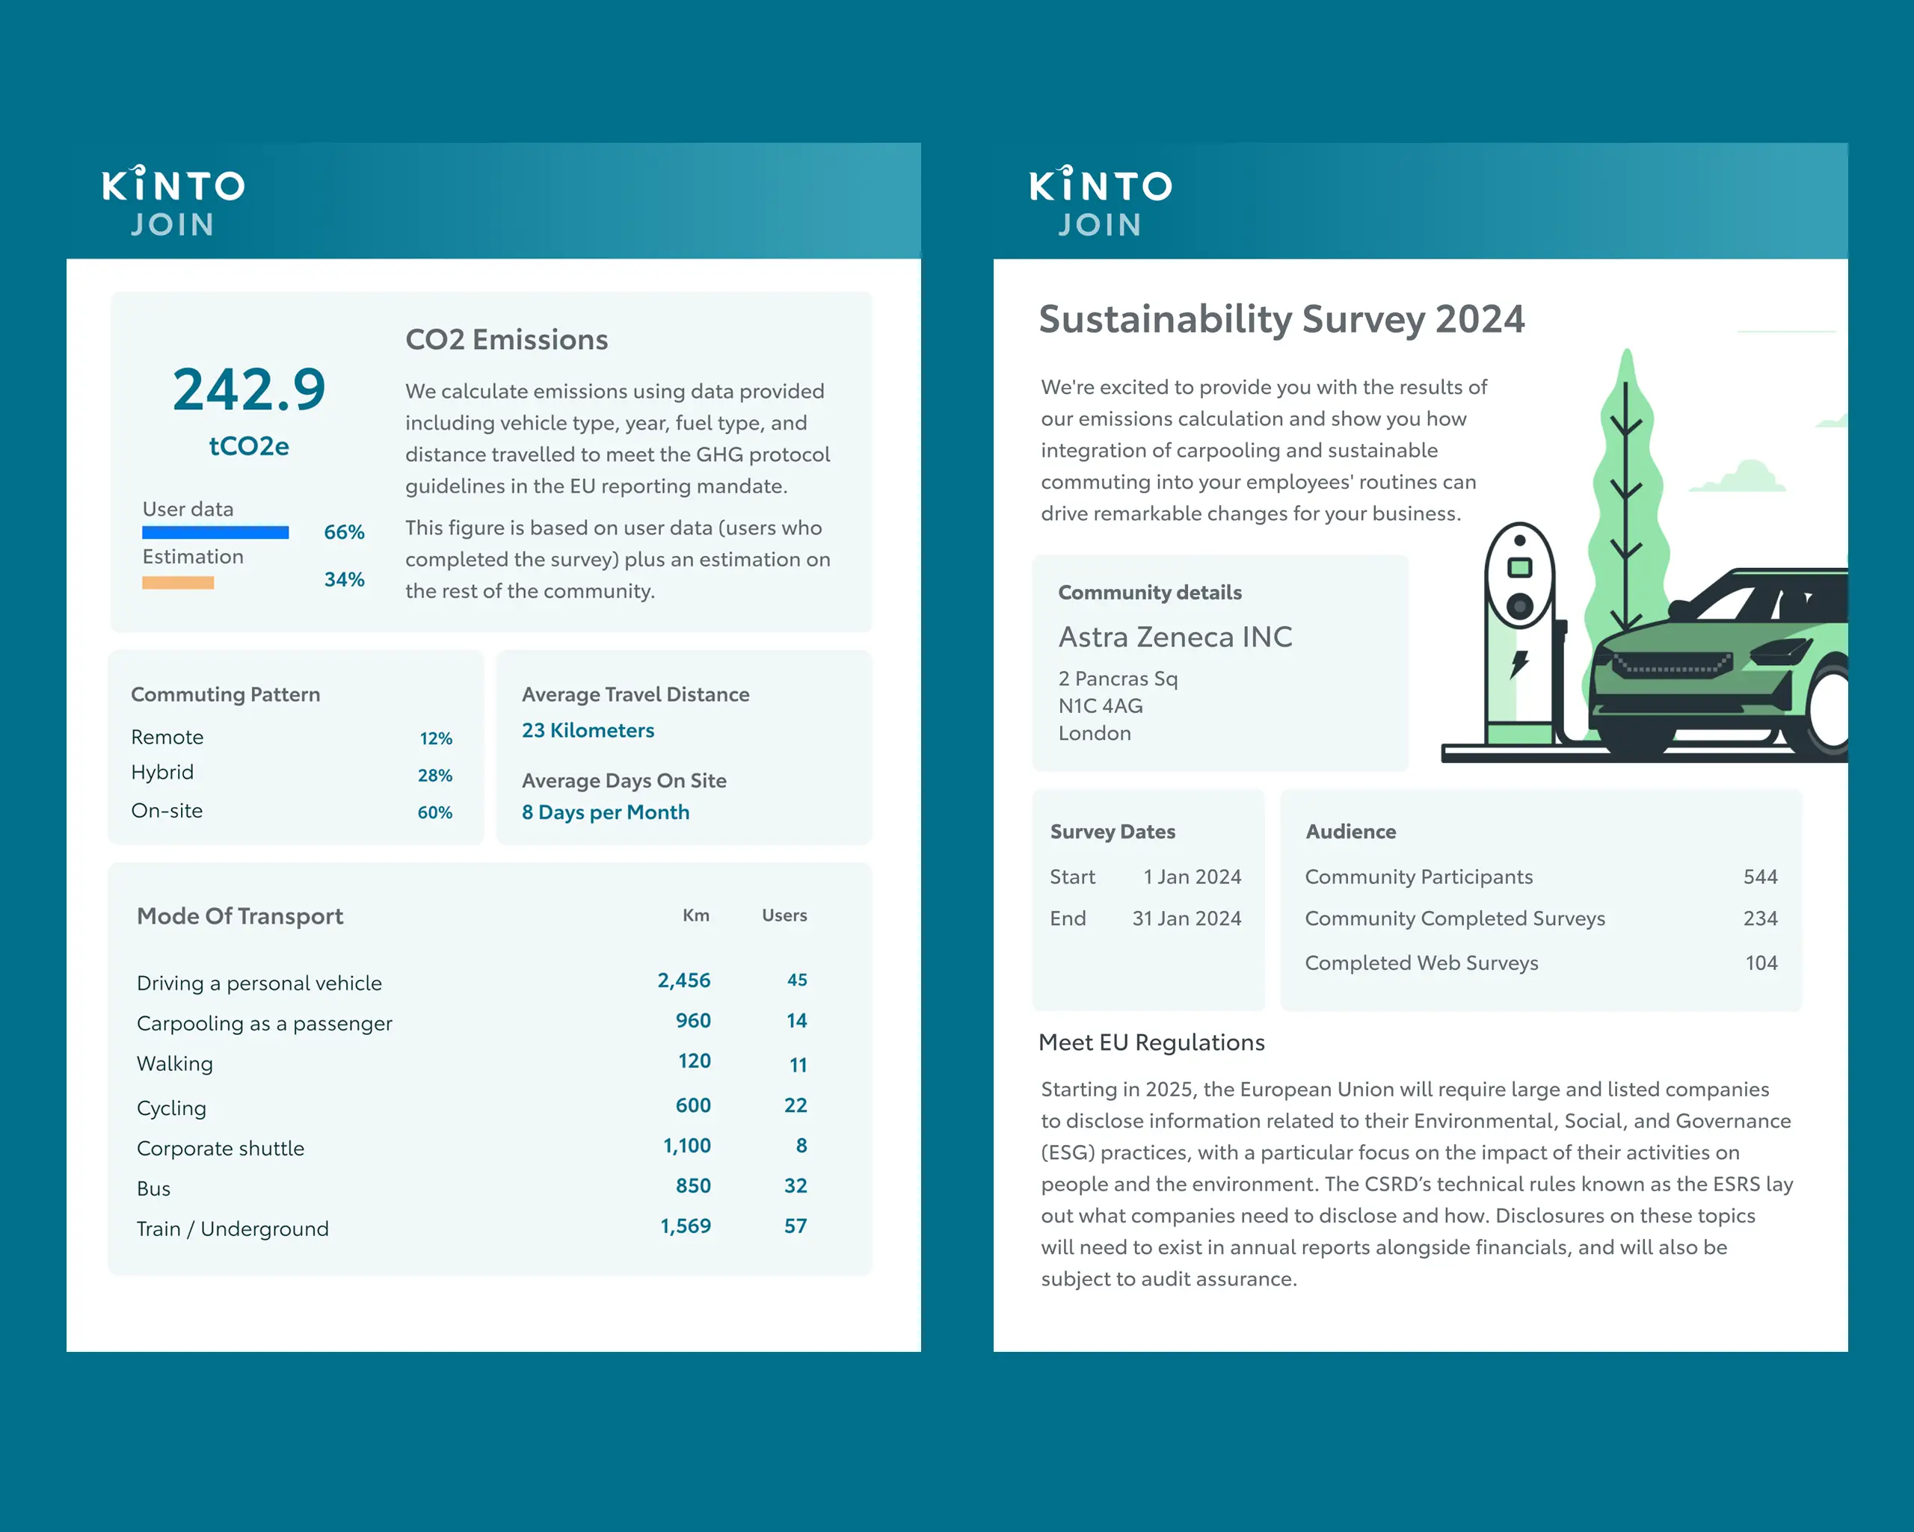1914x1532 pixels.
Task: Click the Users column header
Action: (x=784, y=915)
